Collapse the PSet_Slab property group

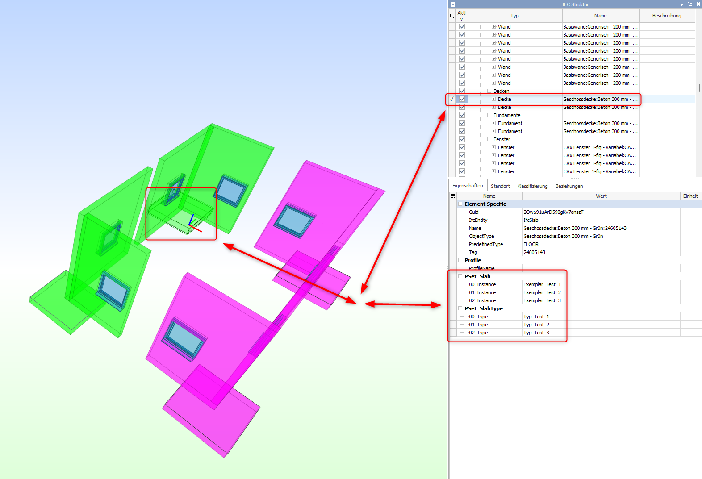(x=460, y=276)
